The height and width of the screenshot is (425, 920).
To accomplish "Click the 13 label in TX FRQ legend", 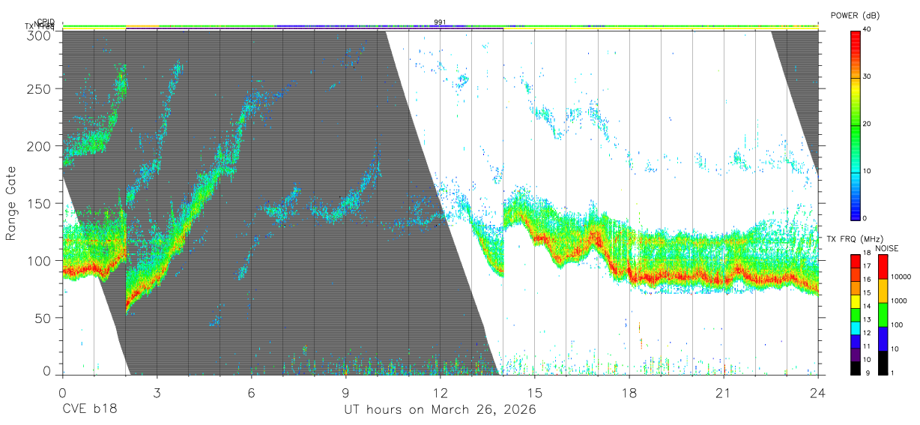I will click(x=868, y=319).
